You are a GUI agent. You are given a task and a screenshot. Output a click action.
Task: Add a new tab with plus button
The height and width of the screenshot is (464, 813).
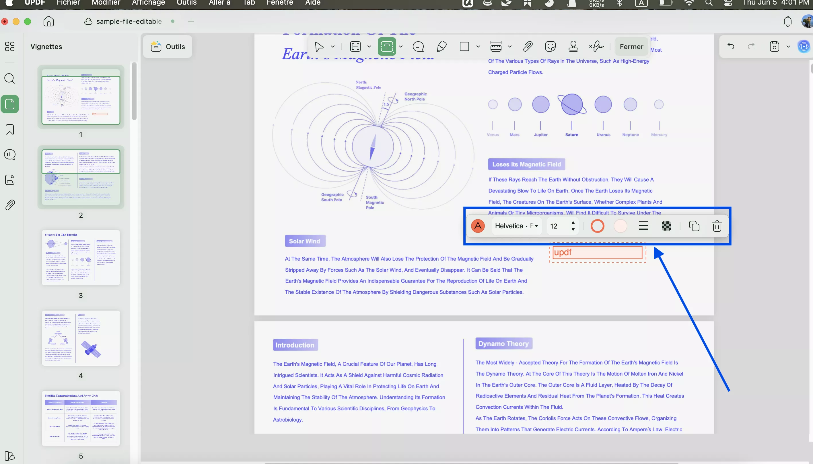tap(191, 21)
